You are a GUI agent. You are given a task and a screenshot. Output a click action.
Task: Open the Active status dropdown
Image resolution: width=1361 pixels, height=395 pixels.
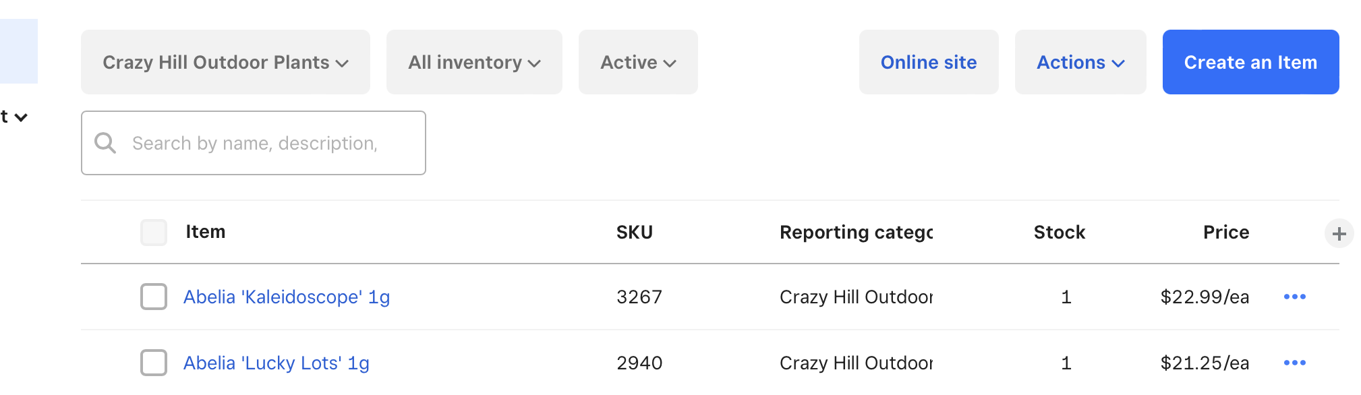pos(638,62)
